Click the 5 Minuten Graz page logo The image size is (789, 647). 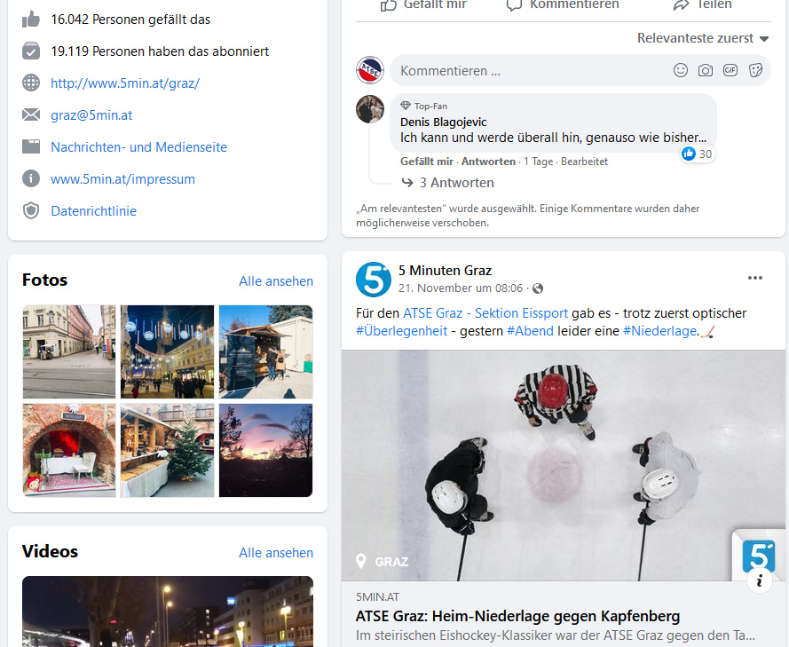[x=374, y=280]
